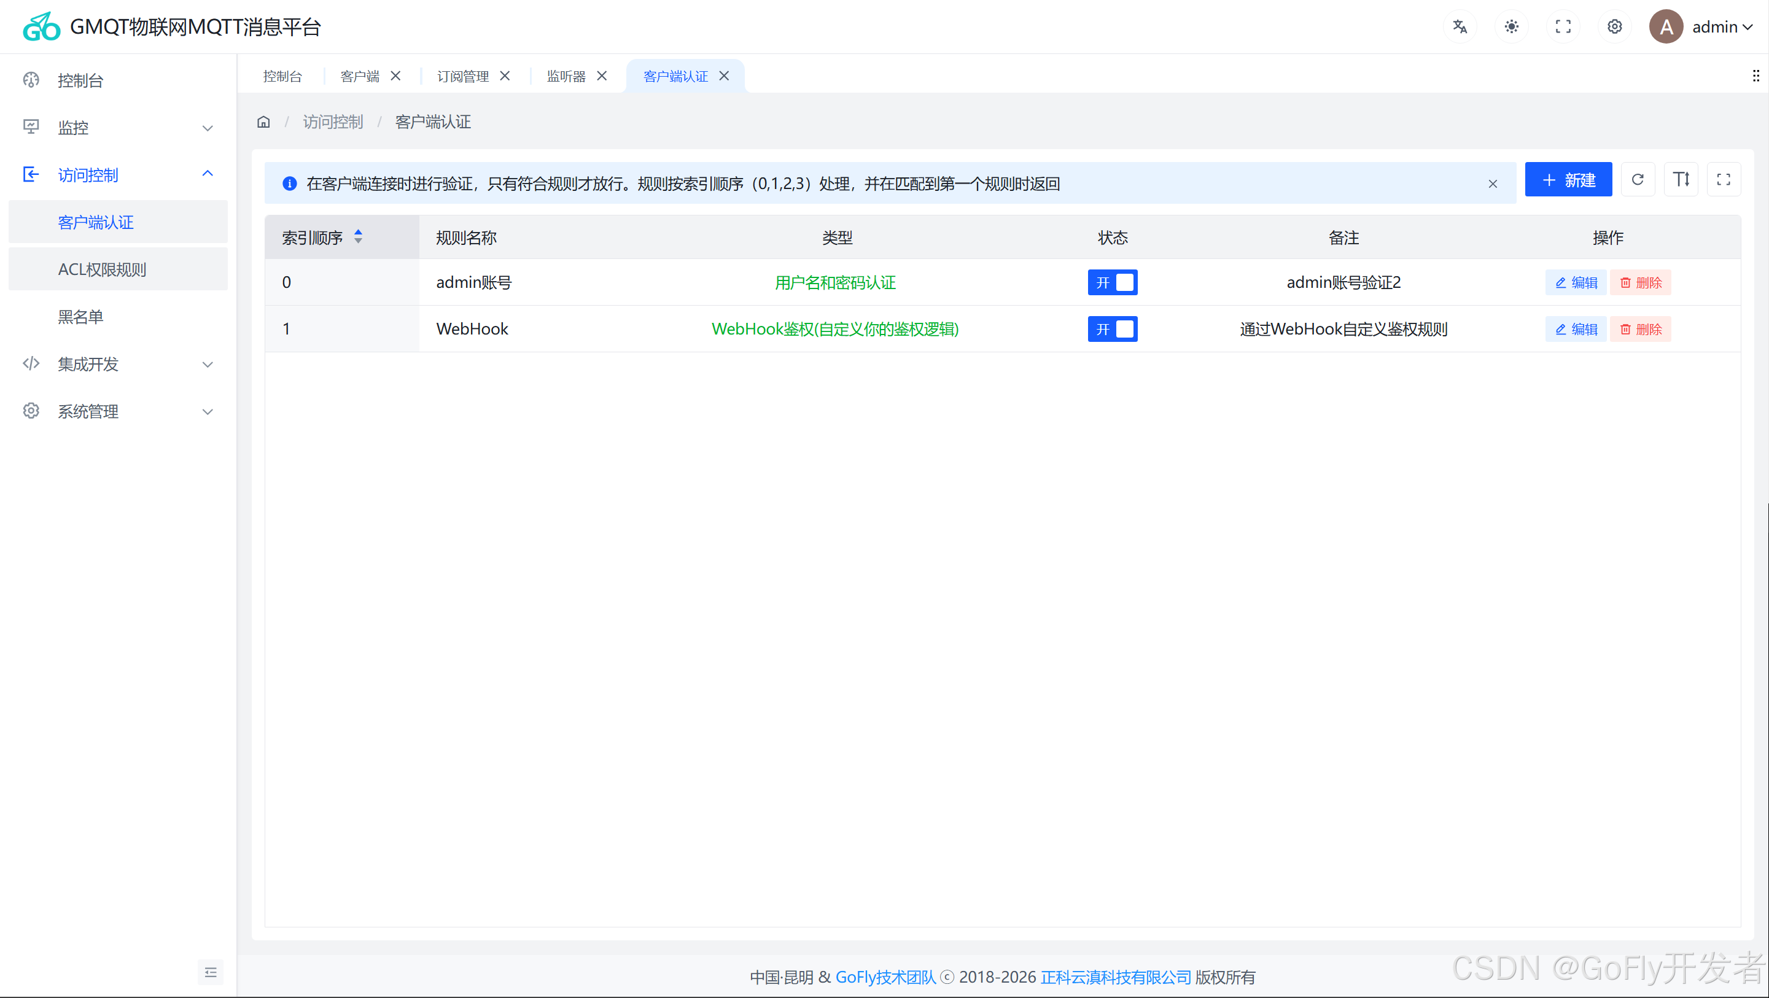Go to home via breadcrumb house icon
Viewport: 1769px width, 998px height.
(x=263, y=122)
